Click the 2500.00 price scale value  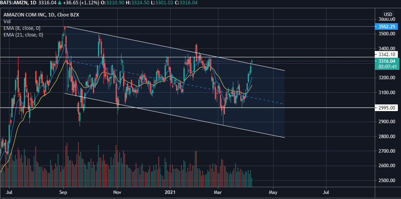pyautogui.click(x=386, y=181)
